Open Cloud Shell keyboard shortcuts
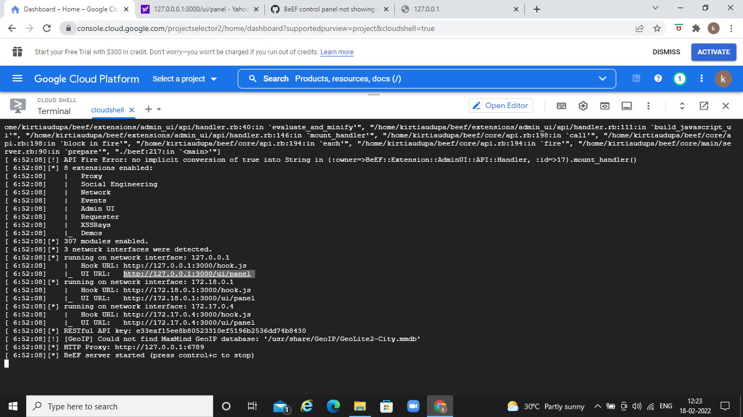Image resolution: width=743 pixels, height=417 pixels. point(561,106)
